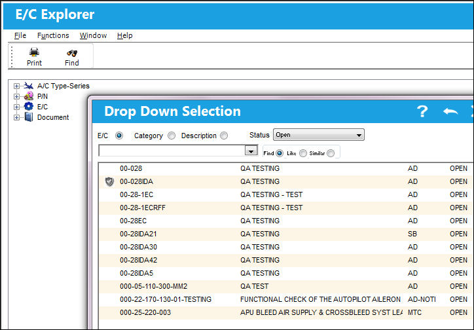Select row 00-28EC
The height and width of the screenshot is (330, 474).
pos(286,221)
